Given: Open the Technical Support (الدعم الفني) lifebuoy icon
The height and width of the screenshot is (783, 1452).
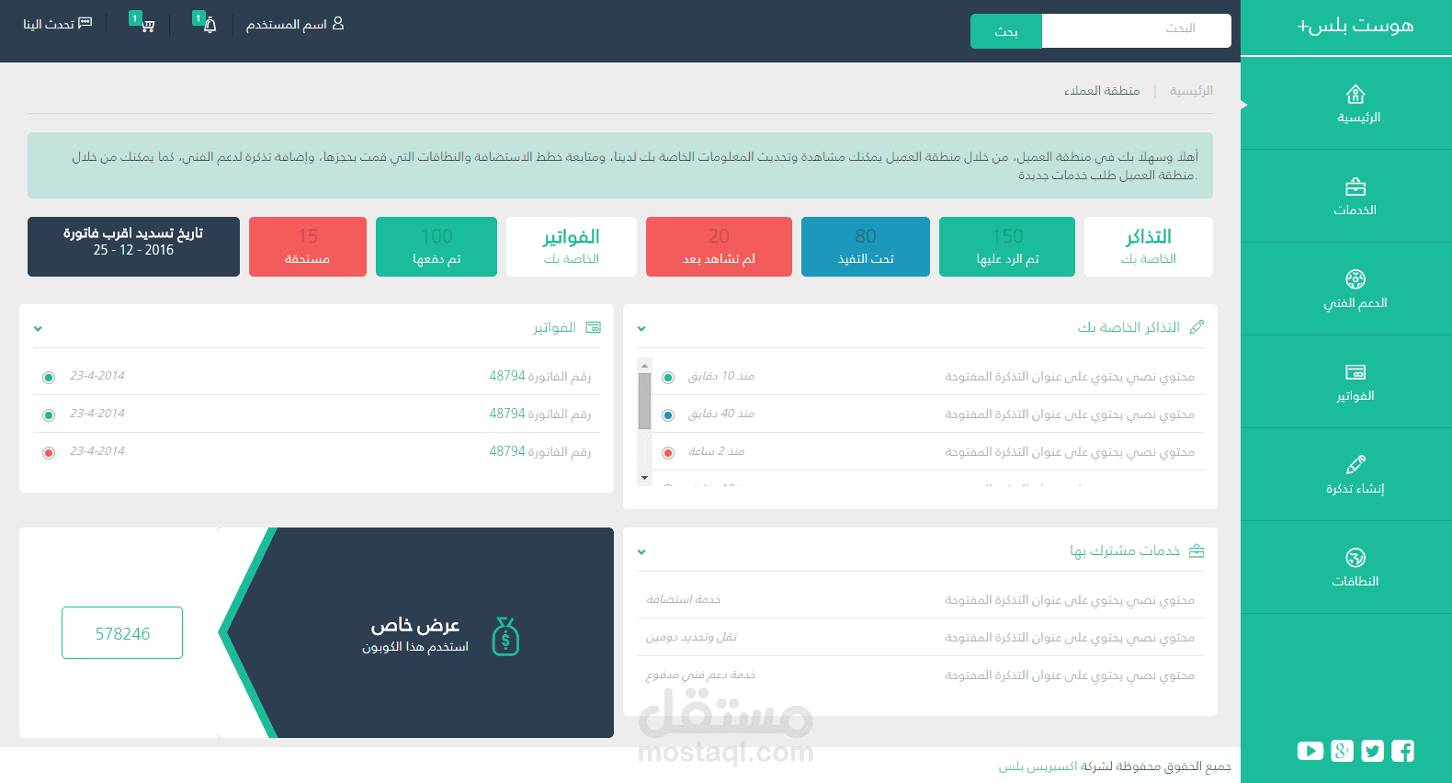Looking at the screenshot, I should tap(1356, 279).
